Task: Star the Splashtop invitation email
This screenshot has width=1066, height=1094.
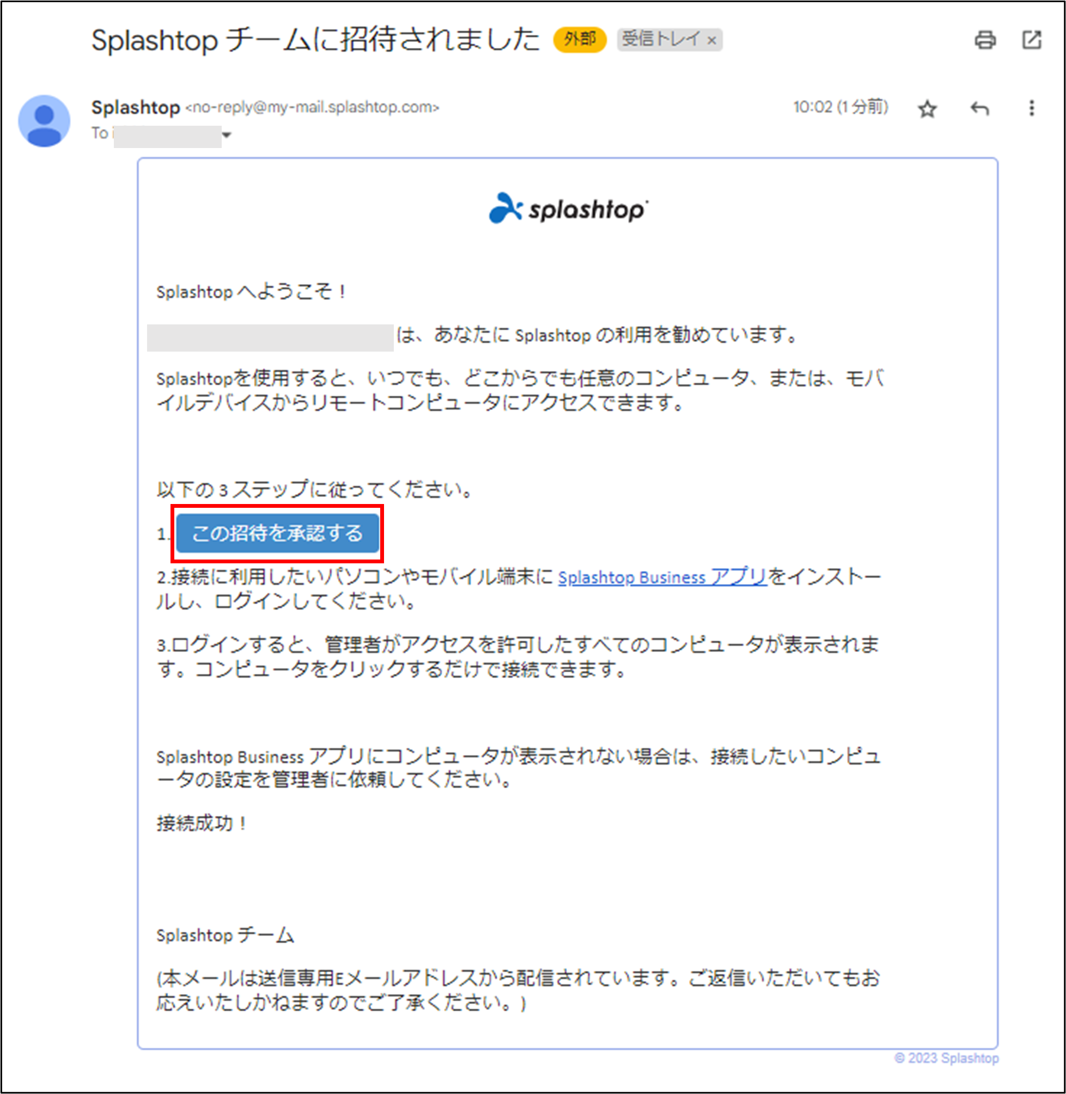Action: coord(927,108)
